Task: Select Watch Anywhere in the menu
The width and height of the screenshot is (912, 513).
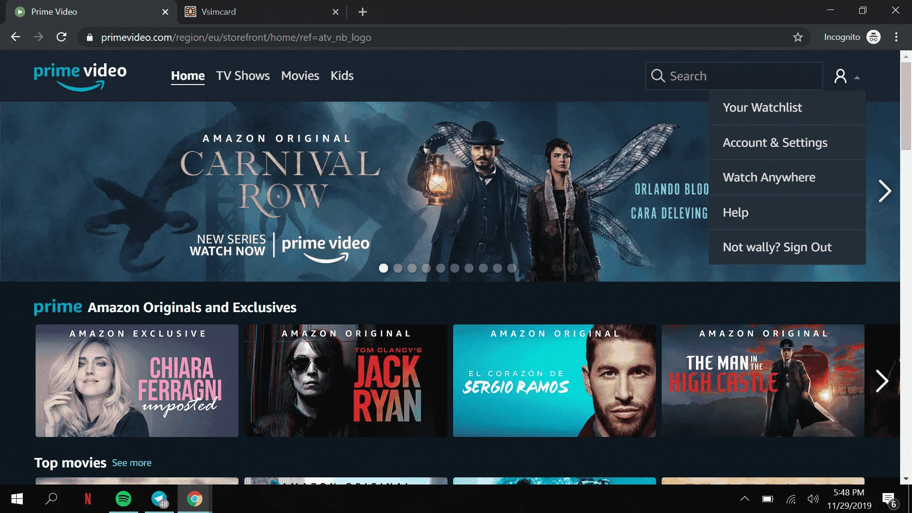Action: tap(787, 178)
